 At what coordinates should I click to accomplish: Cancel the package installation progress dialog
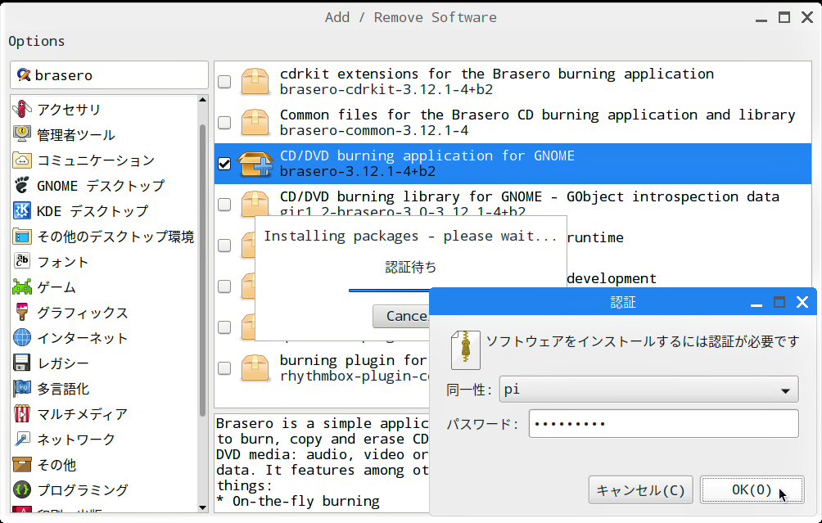[x=401, y=316]
